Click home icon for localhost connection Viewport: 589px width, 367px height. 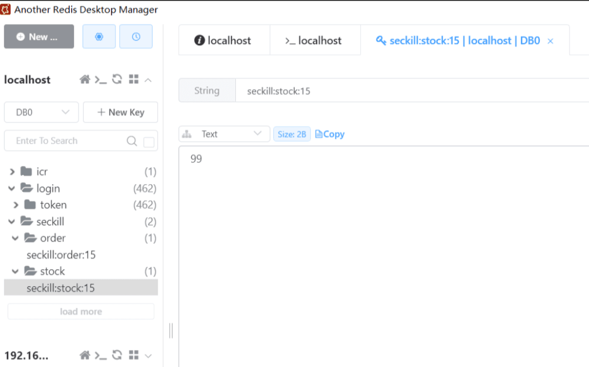85,79
